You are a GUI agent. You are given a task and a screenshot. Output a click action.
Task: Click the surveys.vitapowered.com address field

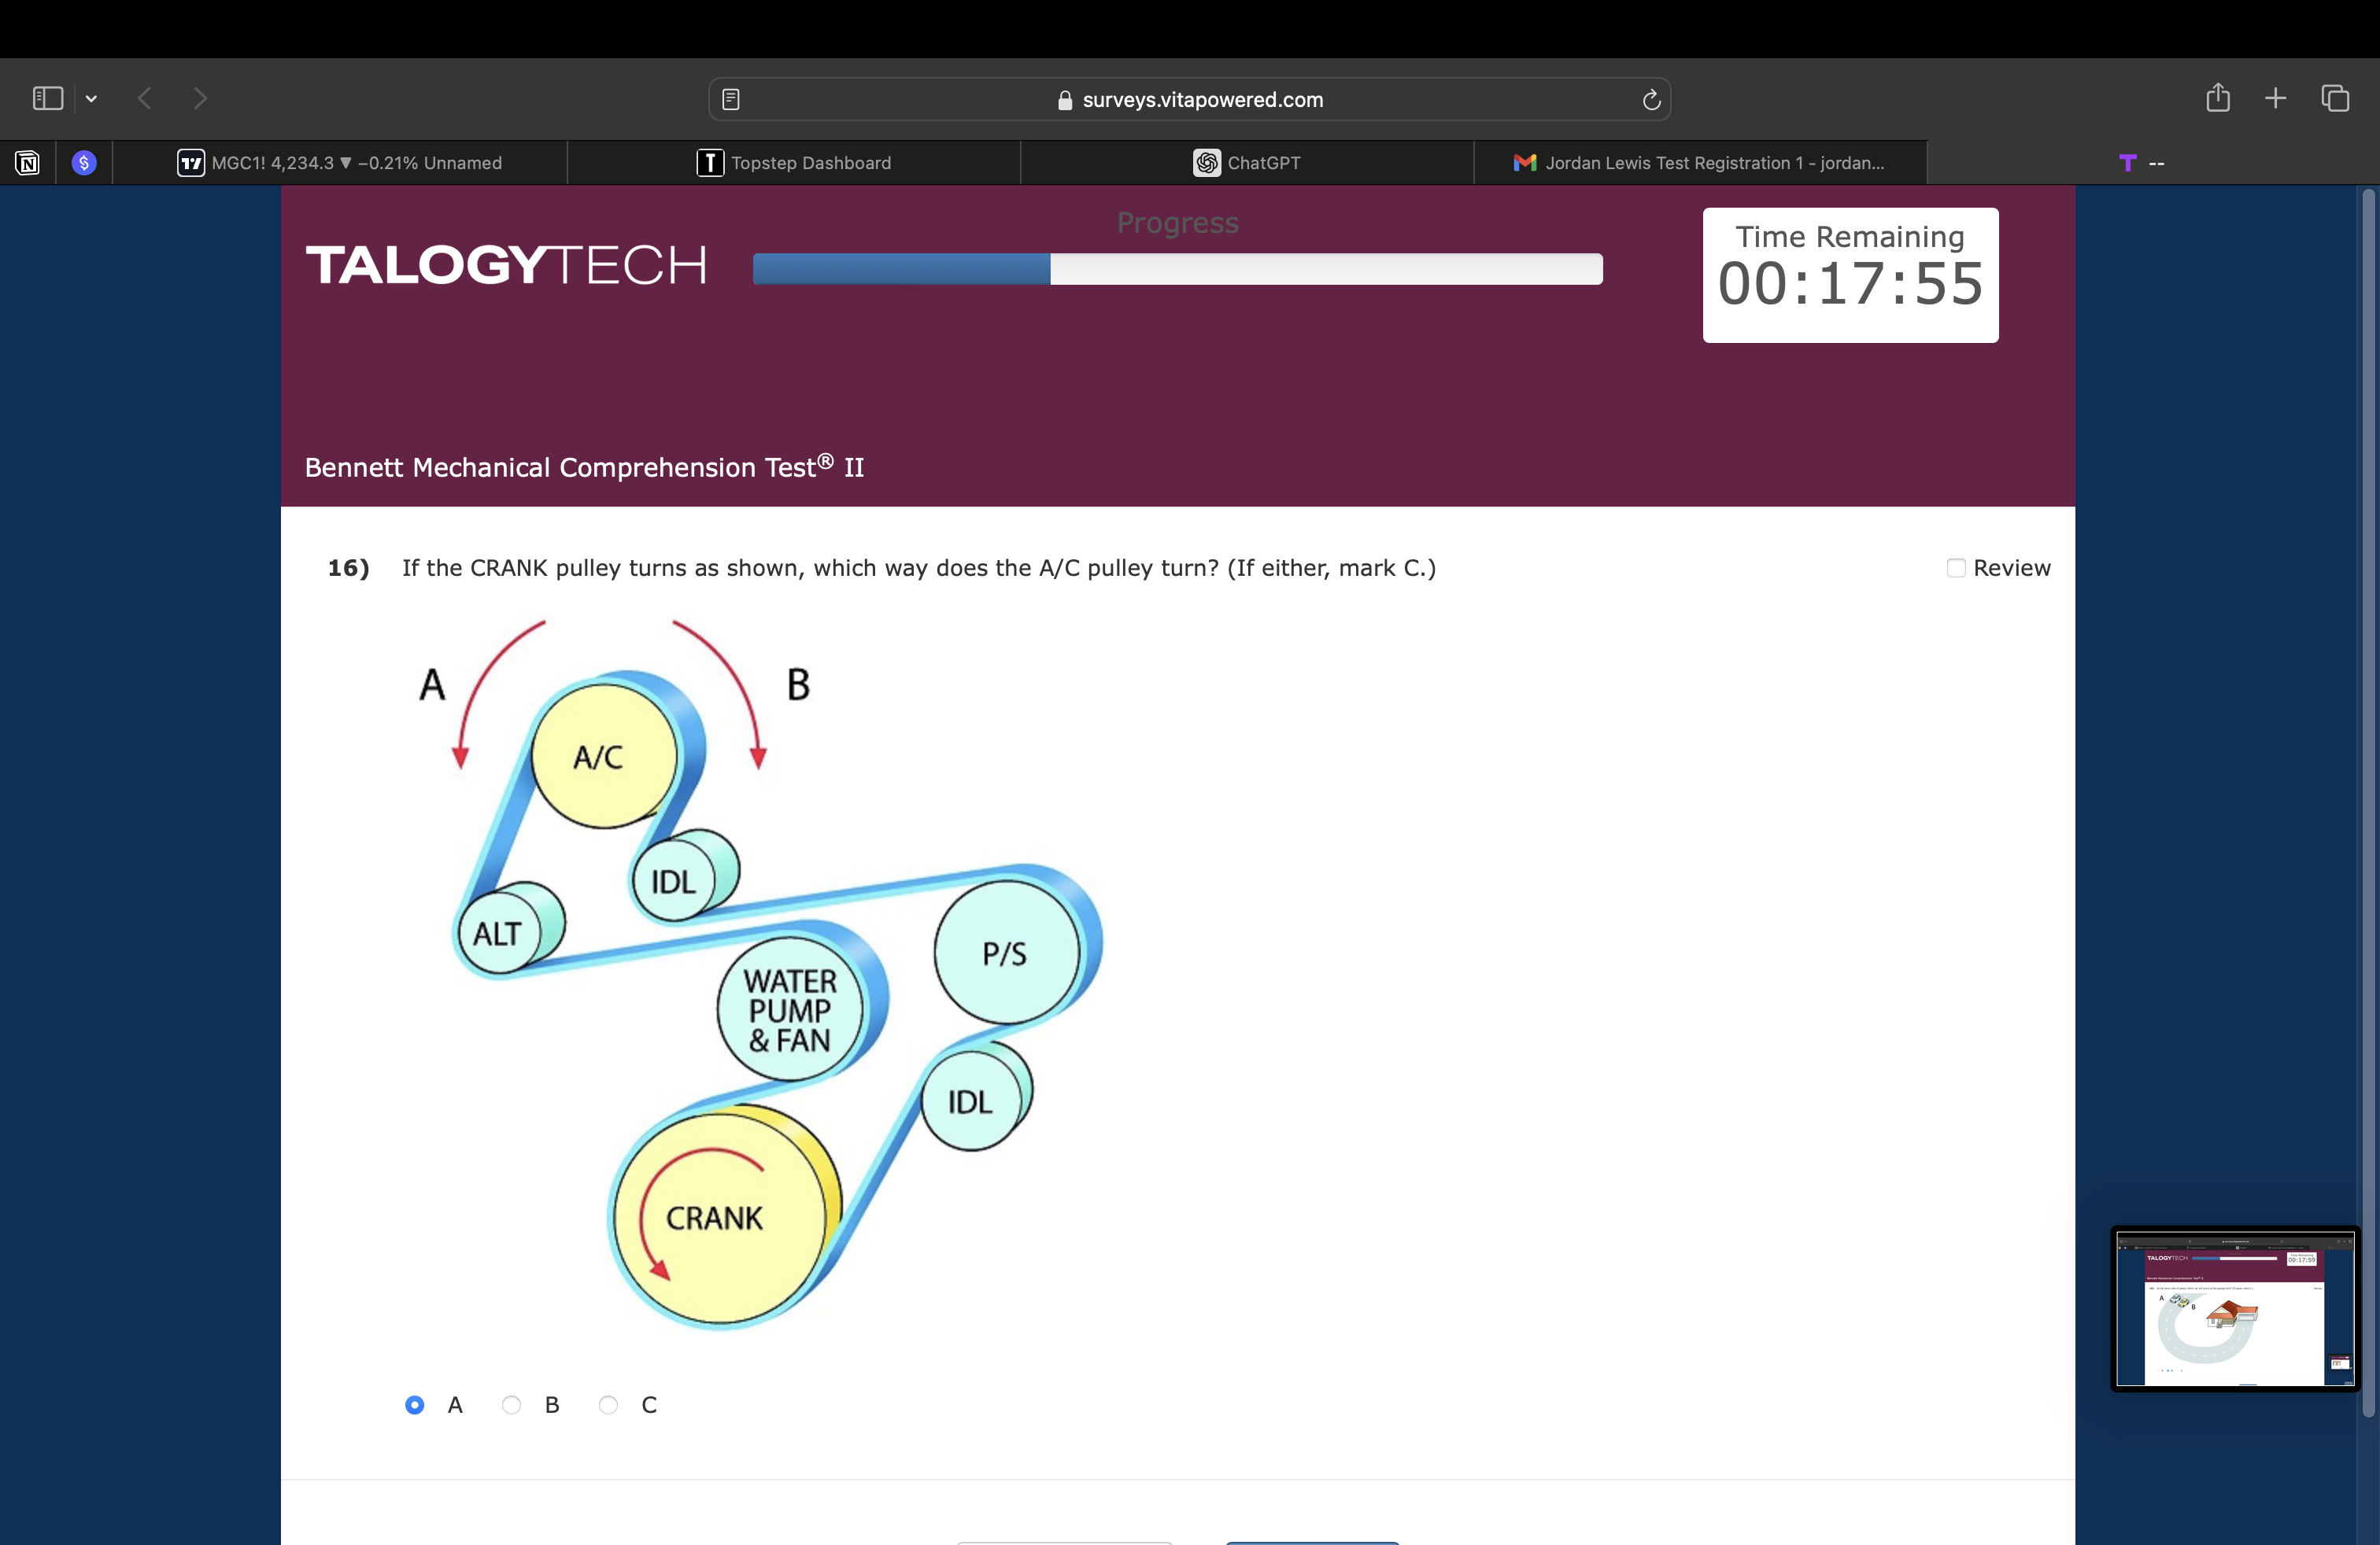click(1190, 99)
